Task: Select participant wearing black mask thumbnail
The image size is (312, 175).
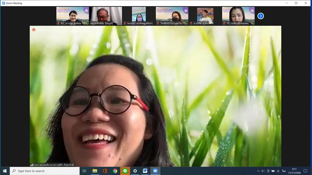Action: pyautogui.click(x=172, y=16)
